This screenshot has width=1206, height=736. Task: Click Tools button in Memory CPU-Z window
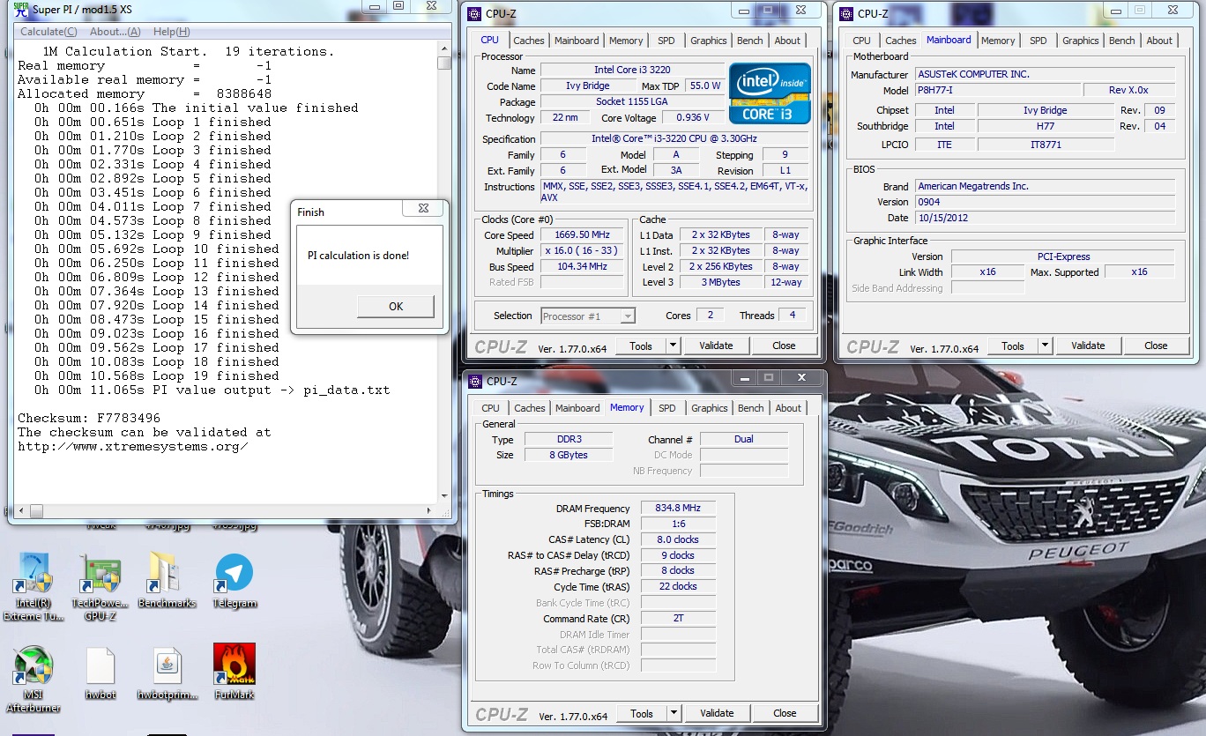pyautogui.click(x=642, y=713)
